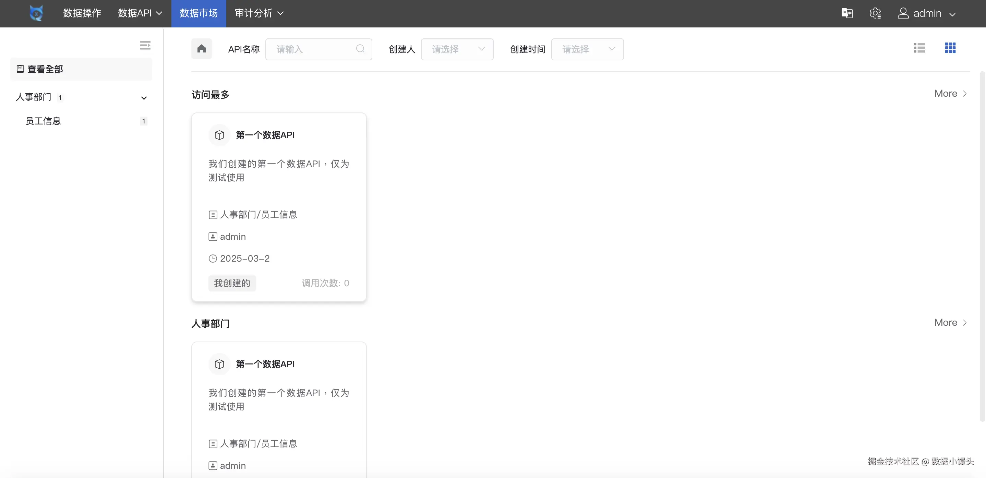Open settings gear icon in header
The width and height of the screenshot is (986, 478).
875,13
